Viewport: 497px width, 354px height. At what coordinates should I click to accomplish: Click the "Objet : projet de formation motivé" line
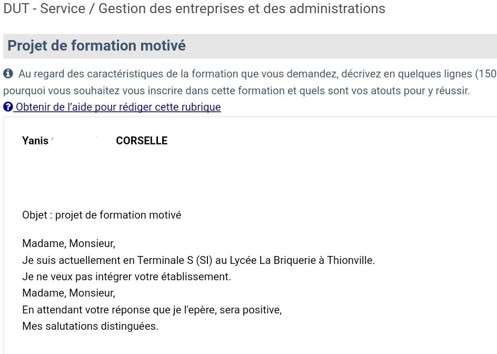click(x=102, y=215)
